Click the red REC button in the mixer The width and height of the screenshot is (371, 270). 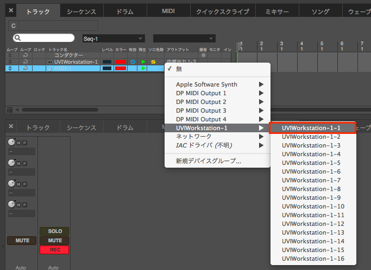55,250
